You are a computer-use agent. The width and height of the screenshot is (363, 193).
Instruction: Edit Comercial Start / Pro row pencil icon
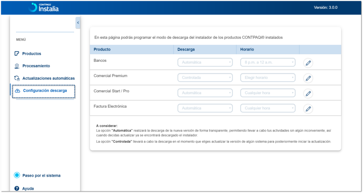[x=308, y=94]
